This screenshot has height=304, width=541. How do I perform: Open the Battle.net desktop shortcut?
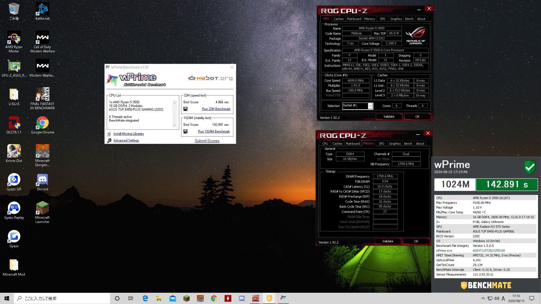pyautogui.click(x=42, y=12)
